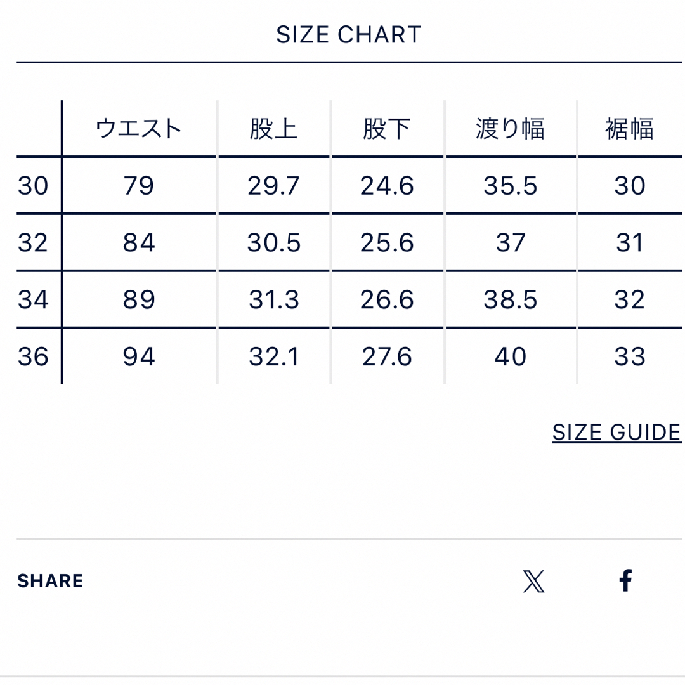The width and height of the screenshot is (685, 685).
Task: Click waist value 79 cell
Action: pyautogui.click(x=138, y=186)
